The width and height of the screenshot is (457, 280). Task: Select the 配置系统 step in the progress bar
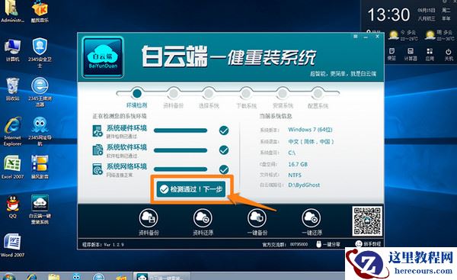pos(318,93)
